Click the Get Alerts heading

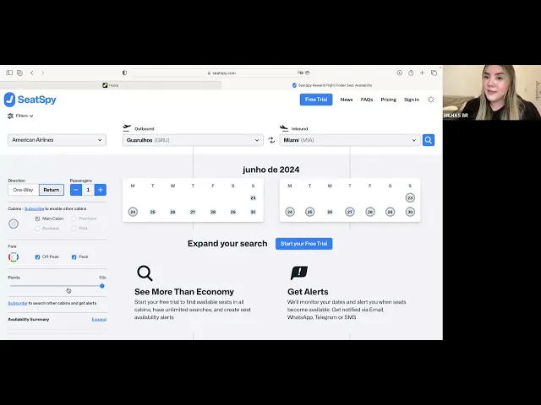(308, 292)
